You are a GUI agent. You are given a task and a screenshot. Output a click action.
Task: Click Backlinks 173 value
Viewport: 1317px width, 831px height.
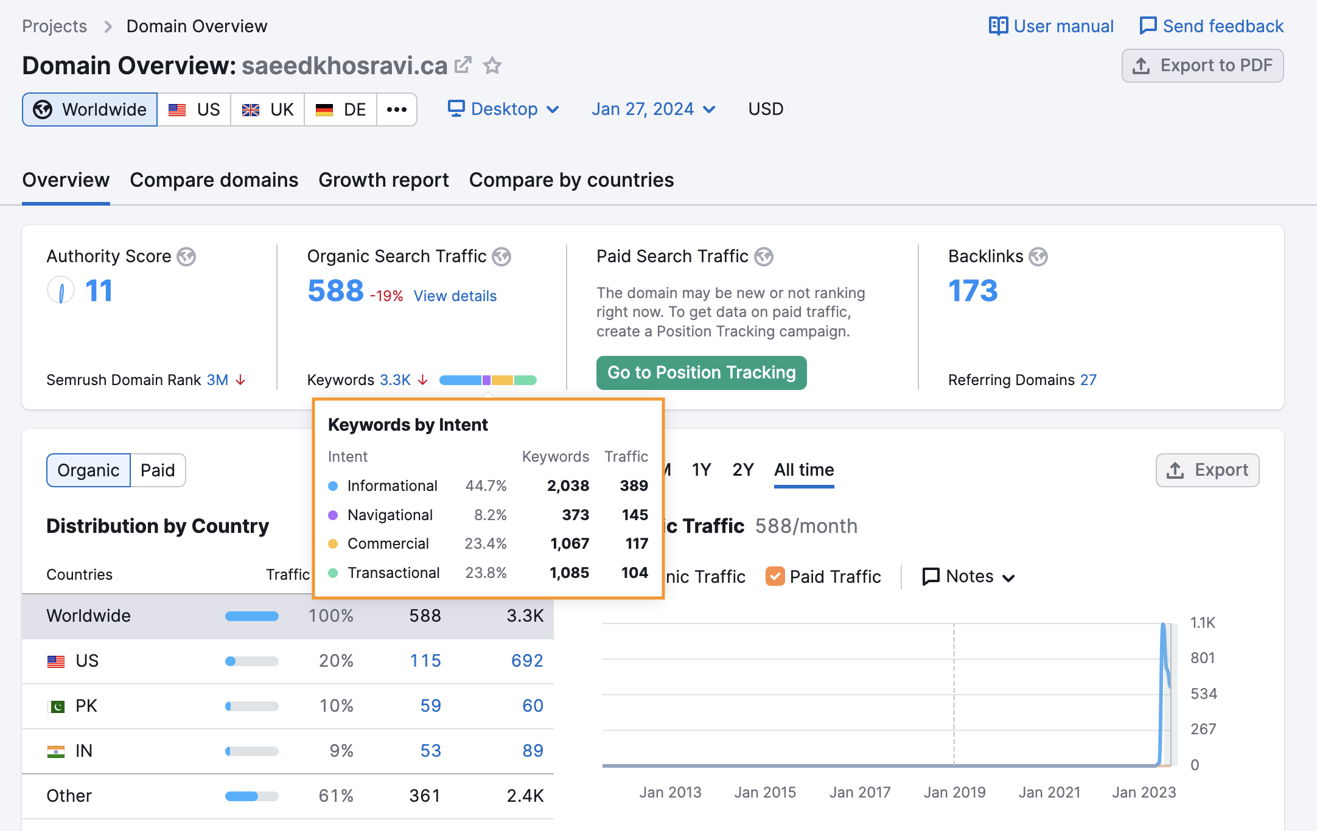(x=973, y=290)
